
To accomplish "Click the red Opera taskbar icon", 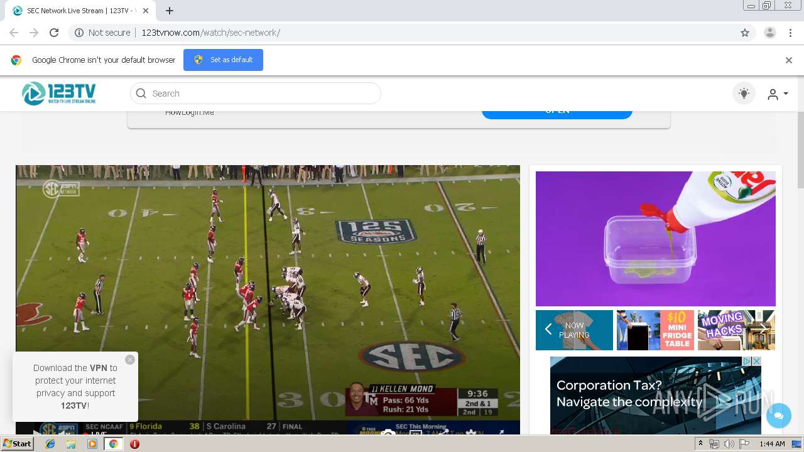I will 134,444.
